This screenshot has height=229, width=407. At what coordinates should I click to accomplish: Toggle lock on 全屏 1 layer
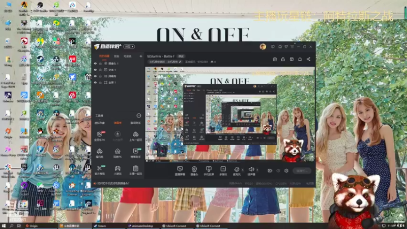coord(100,82)
